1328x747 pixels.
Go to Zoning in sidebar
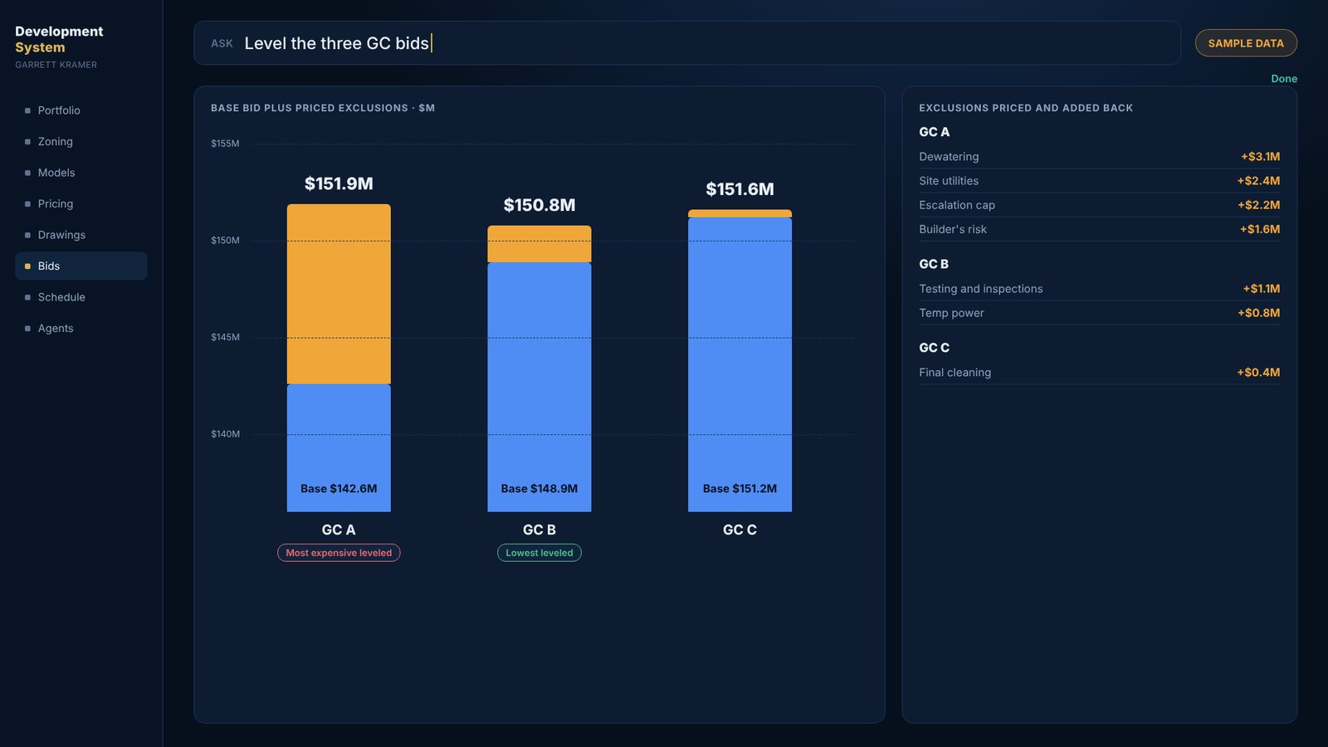[81, 142]
